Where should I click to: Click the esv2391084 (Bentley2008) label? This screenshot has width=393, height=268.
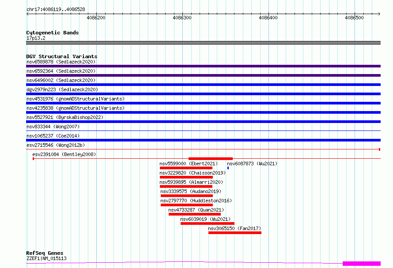pyautogui.click(x=64, y=154)
